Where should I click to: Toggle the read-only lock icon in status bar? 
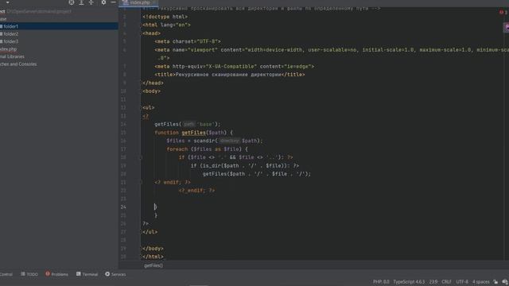pyautogui.click(x=495, y=282)
